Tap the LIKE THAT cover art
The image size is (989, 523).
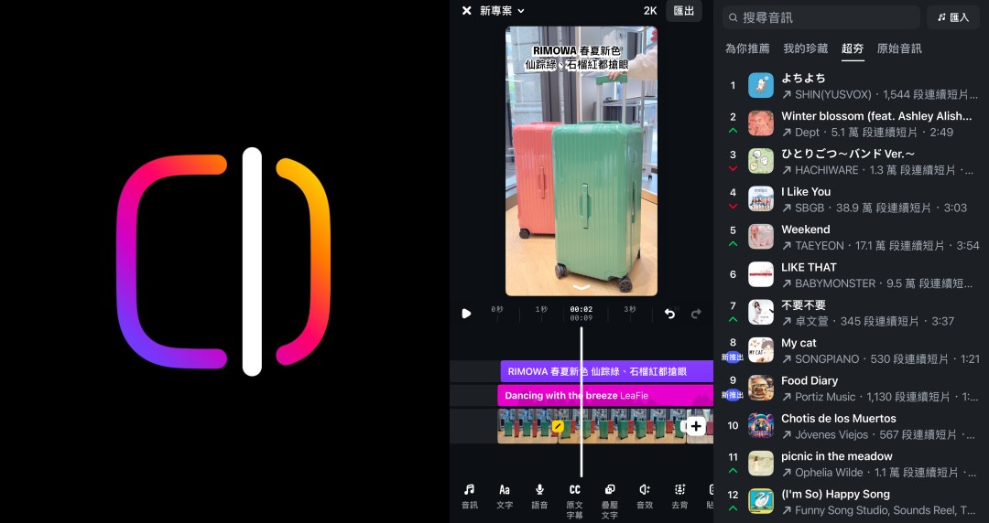[761, 274]
